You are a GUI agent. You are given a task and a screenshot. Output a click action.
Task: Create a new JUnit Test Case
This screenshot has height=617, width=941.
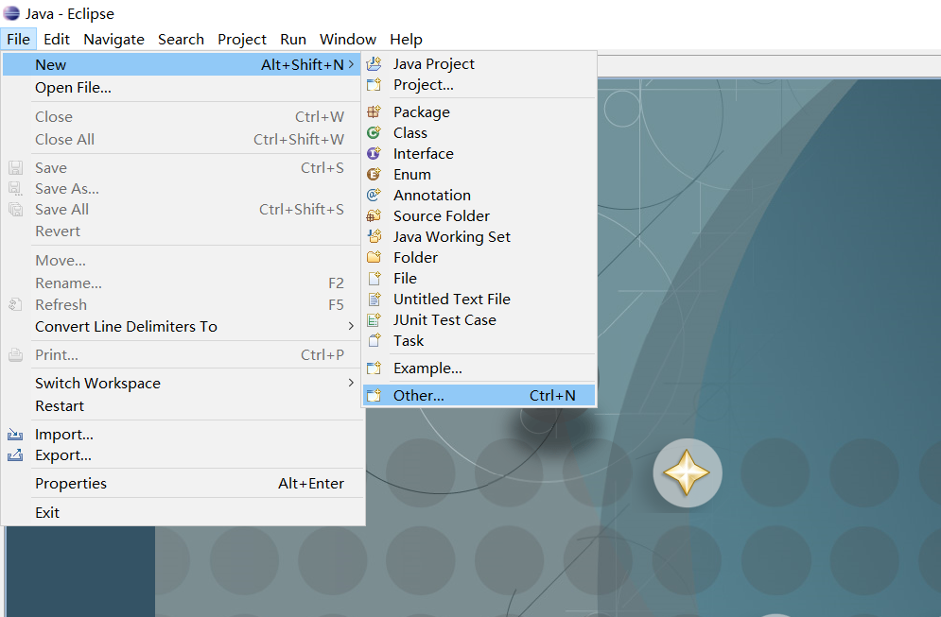(x=479, y=319)
